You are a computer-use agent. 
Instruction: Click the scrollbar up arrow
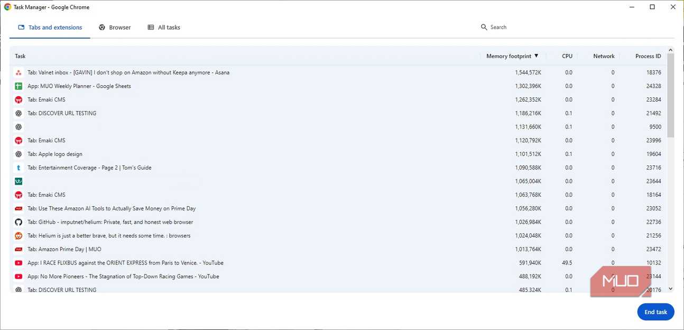tap(671, 51)
